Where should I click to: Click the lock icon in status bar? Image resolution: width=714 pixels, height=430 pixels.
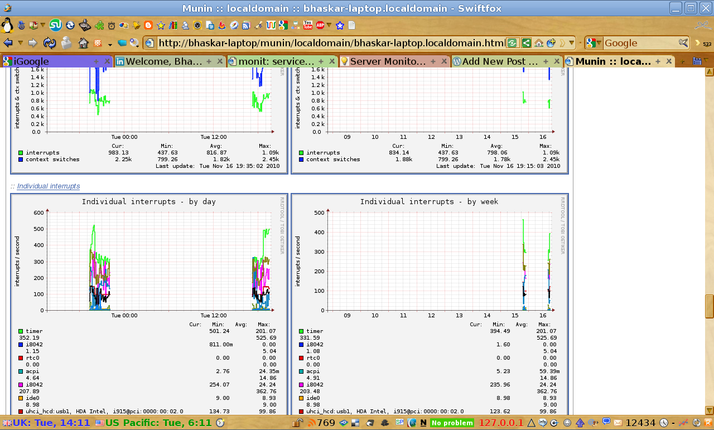(298, 422)
